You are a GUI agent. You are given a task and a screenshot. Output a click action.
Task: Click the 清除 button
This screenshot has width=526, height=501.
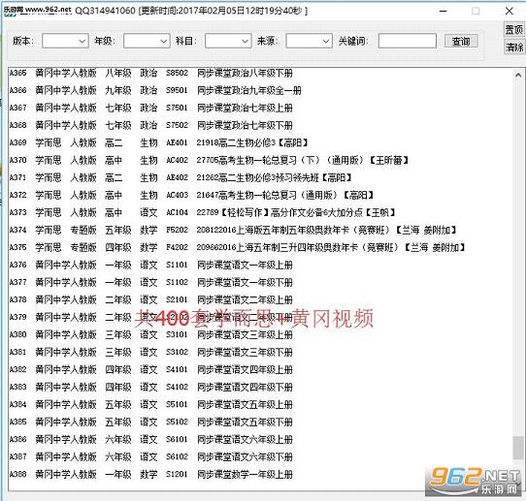[514, 47]
